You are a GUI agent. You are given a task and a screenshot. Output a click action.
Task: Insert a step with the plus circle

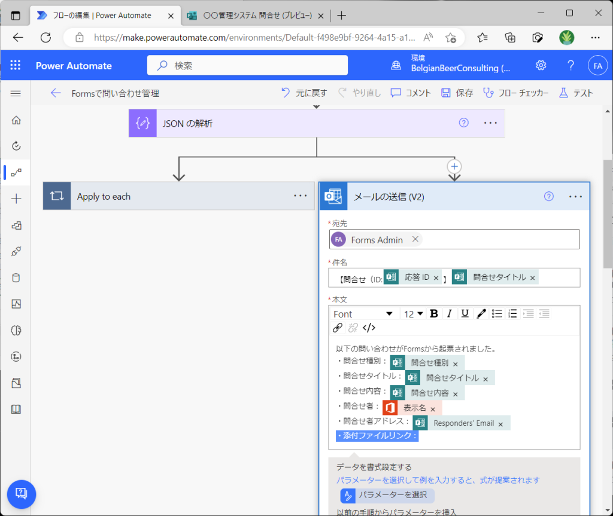click(454, 167)
